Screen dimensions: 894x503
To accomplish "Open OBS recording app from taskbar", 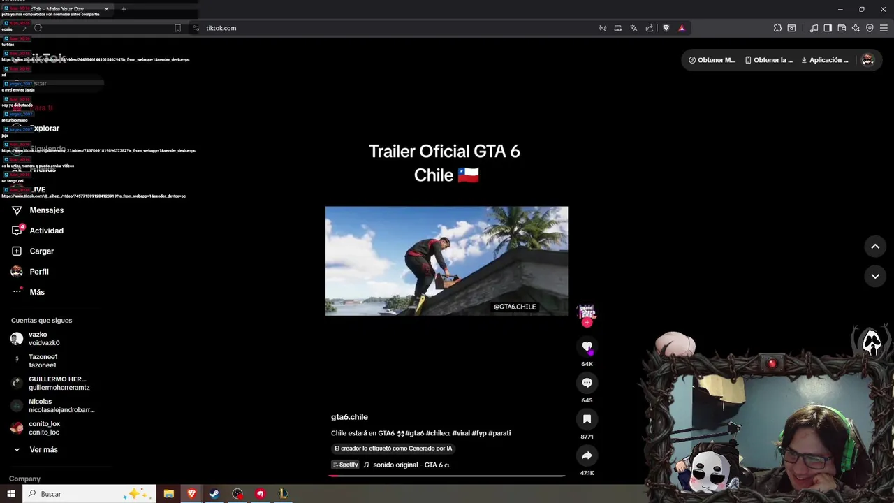I will click(237, 494).
